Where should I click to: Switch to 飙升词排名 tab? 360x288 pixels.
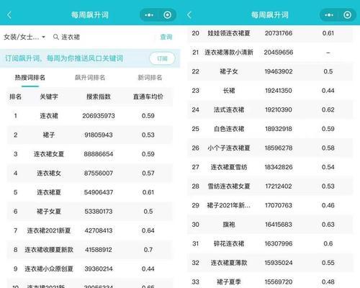(90, 78)
